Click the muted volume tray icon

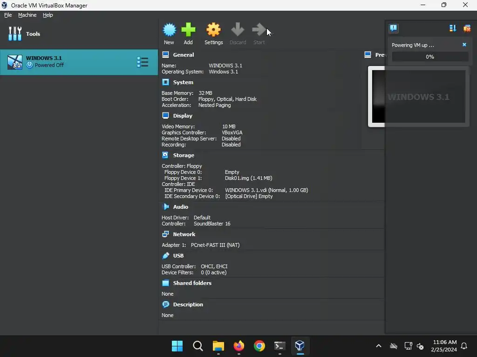421,346
